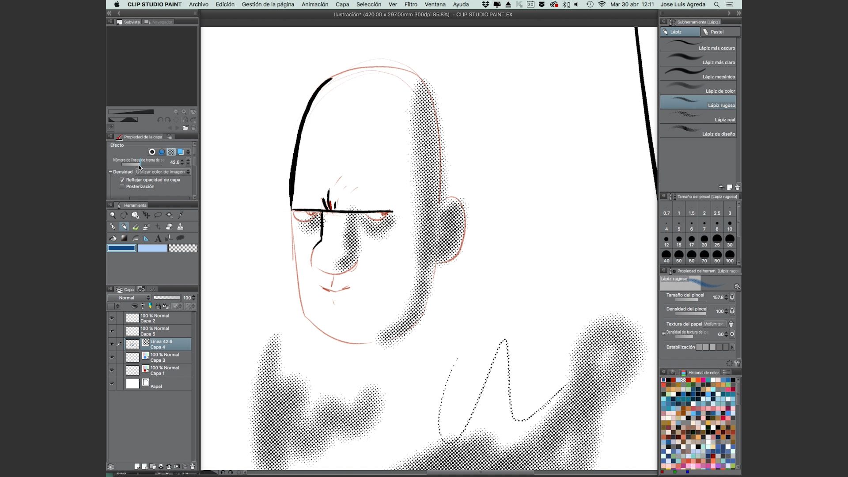Collapse the Densidad section
Screen dimensions: 848x477
tap(110, 172)
